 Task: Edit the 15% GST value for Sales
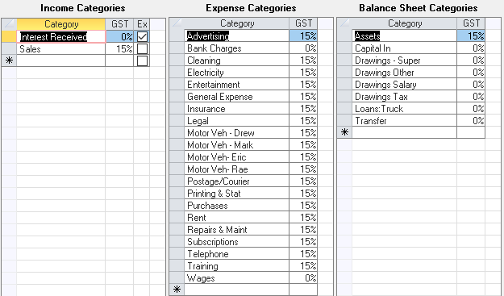[x=119, y=49]
